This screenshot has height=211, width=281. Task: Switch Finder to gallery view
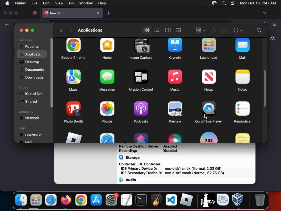[178, 30]
